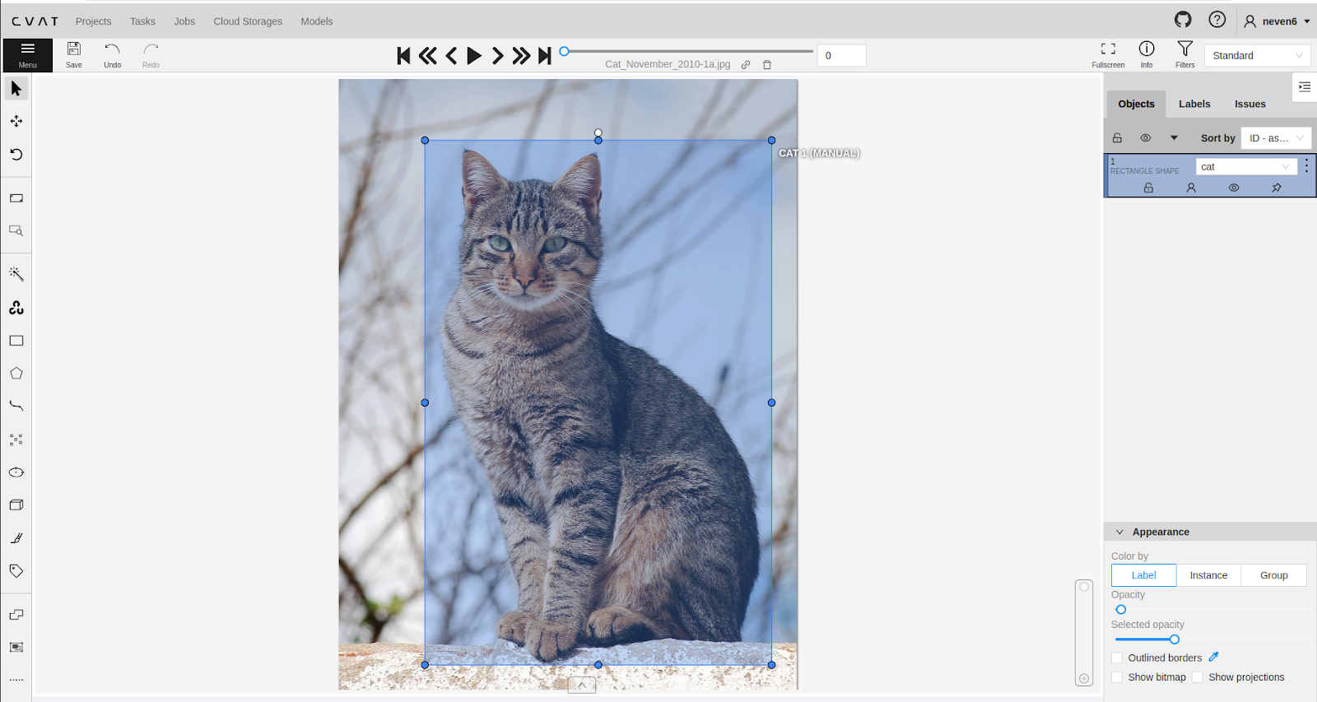Go to the previous frame

click(x=451, y=55)
